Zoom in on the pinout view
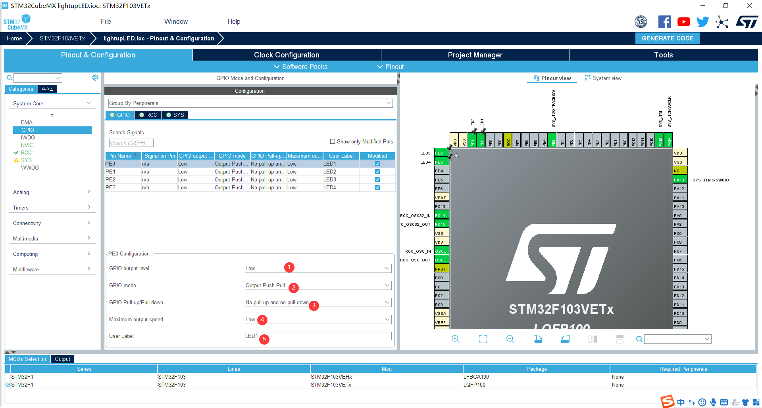The height and width of the screenshot is (408, 762). pyautogui.click(x=455, y=339)
